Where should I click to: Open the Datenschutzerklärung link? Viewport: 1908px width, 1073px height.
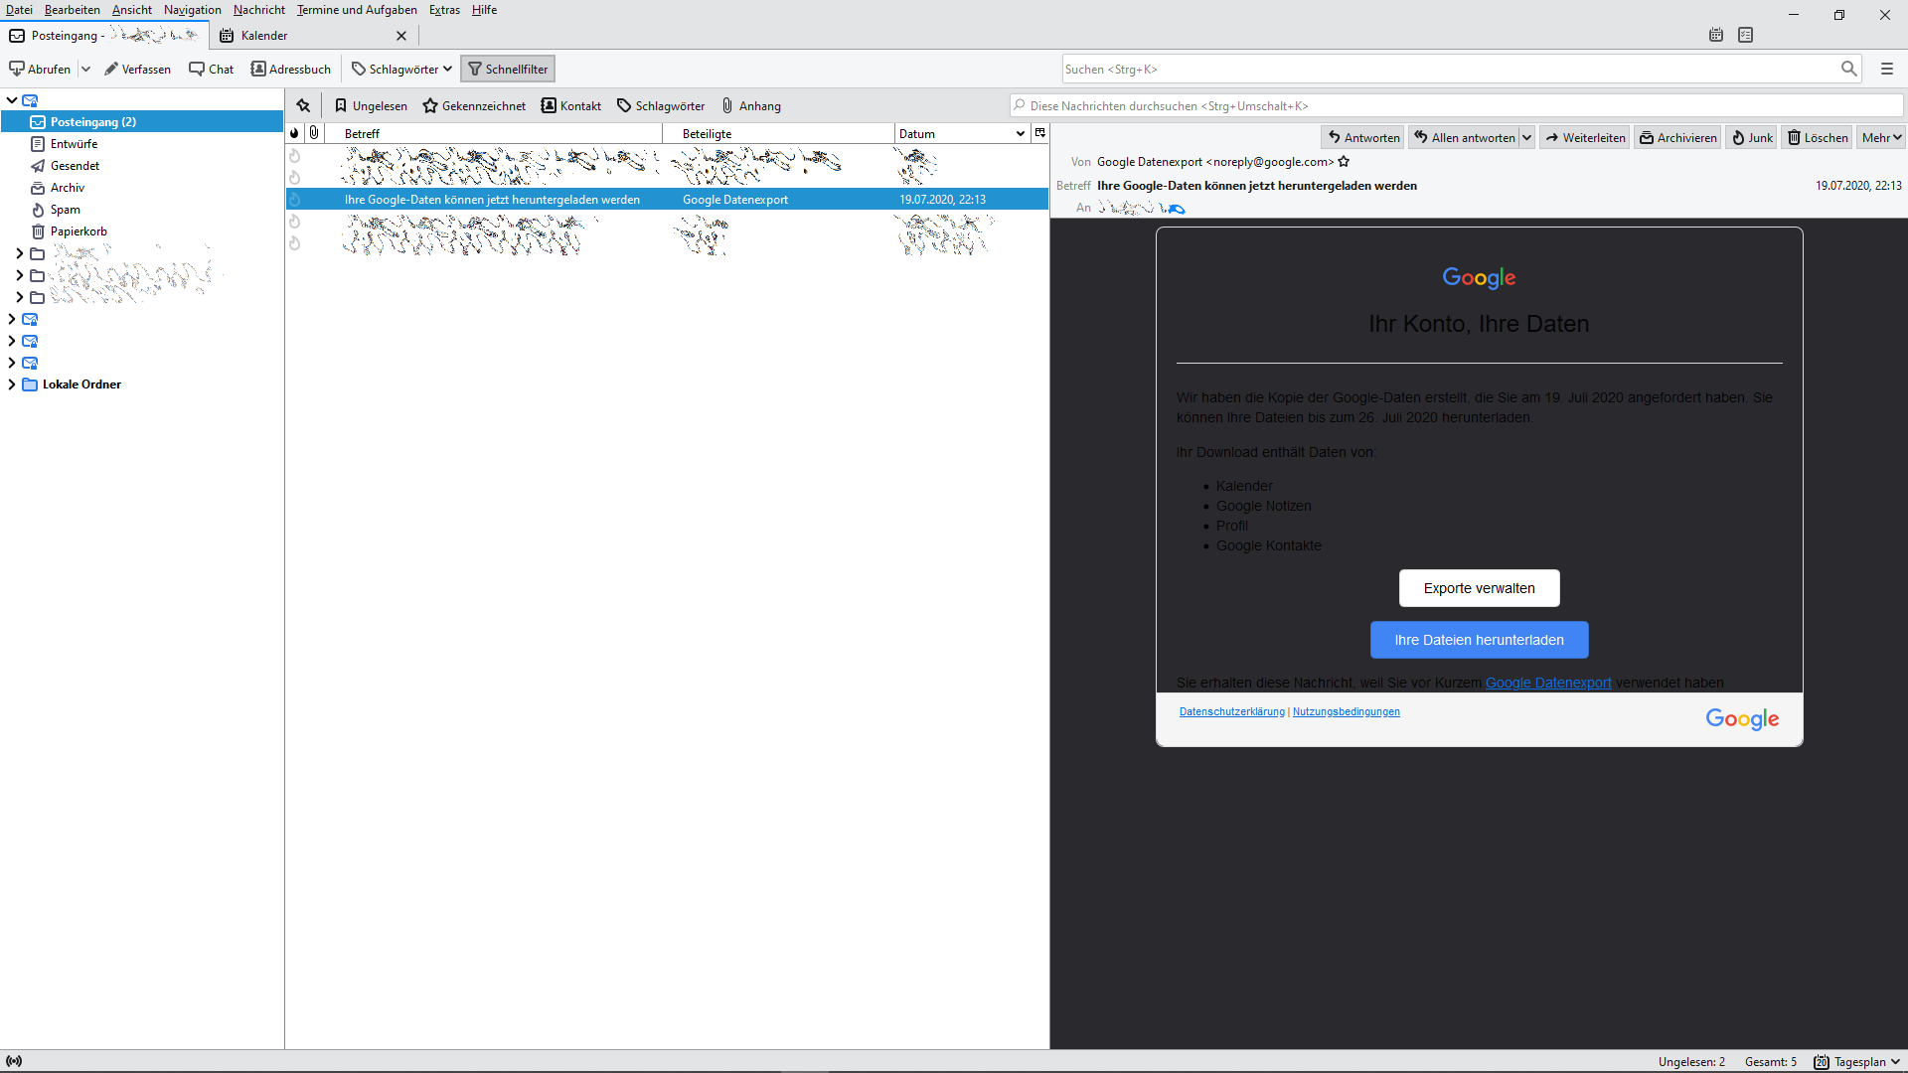point(1232,711)
